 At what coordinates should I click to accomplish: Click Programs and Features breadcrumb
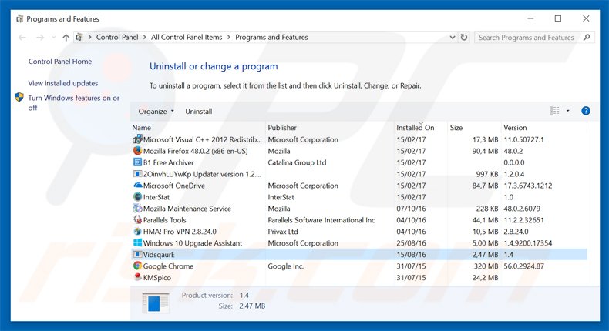[271, 37]
